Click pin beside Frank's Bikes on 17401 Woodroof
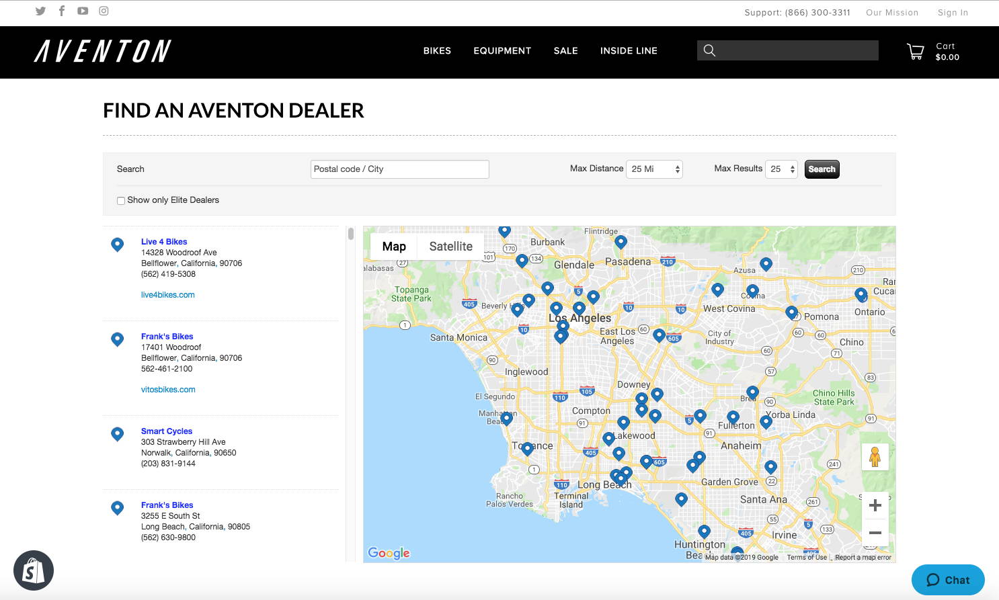The height and width of the screenshot is (600, 999). pos(117,339)
